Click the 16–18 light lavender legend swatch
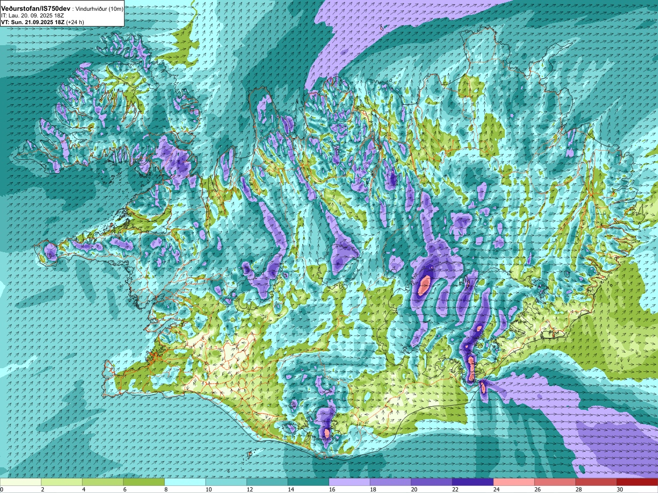Image resolution: width=658 pixels, height=493 pixels. click(x=350, y=482)
